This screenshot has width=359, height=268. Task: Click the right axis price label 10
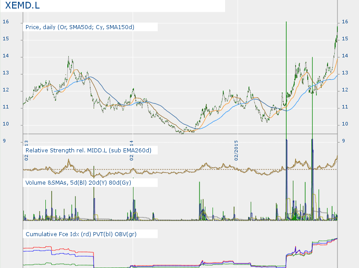[345, 124]
